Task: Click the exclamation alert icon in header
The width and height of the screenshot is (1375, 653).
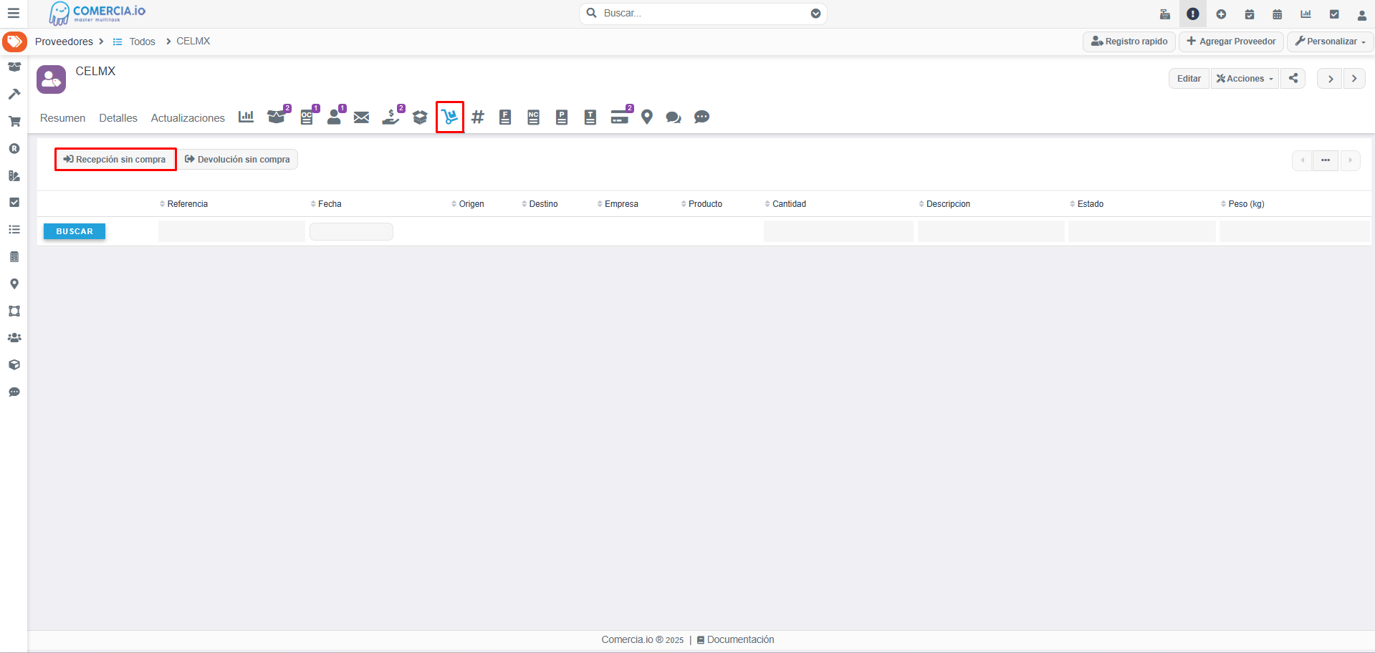Action: (x=1193, y=14)
